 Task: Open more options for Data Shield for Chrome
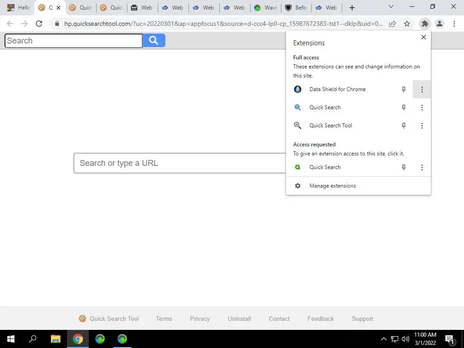(x=422, y=89)
